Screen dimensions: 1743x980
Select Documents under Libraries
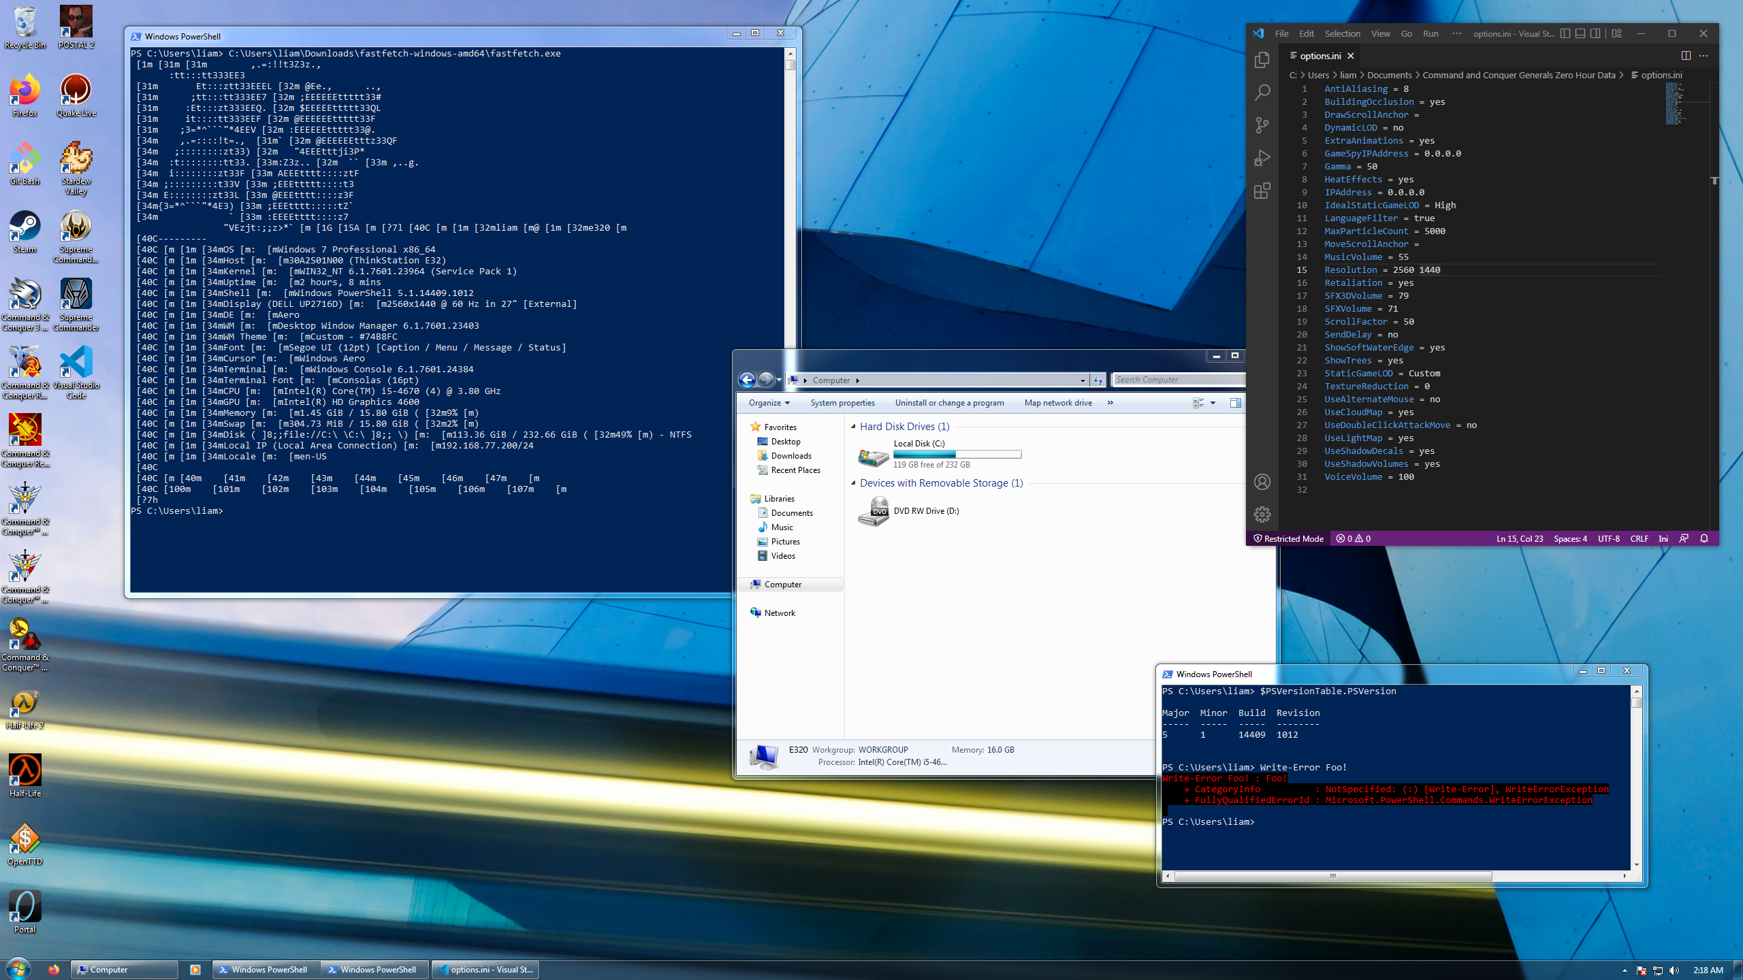click(784, 513)
